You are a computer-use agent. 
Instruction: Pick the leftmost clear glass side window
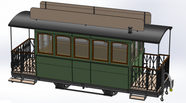tap(45, 44)
